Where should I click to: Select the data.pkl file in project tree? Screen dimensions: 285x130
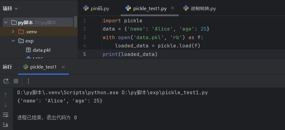41,50
